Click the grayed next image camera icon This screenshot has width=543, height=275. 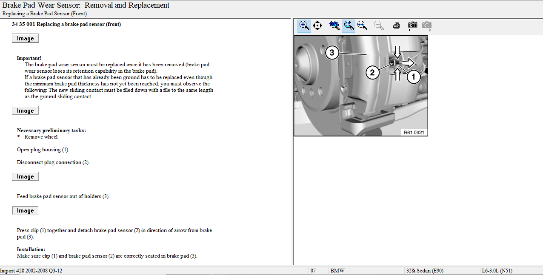426,26
